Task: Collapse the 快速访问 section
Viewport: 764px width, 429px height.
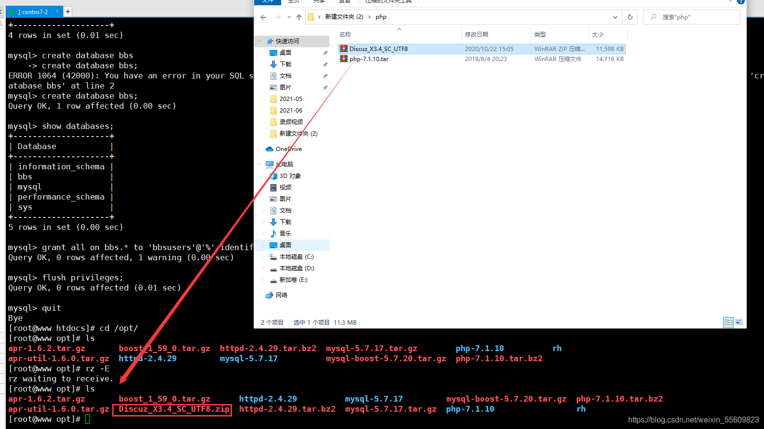Action: [x=259, y=41]
